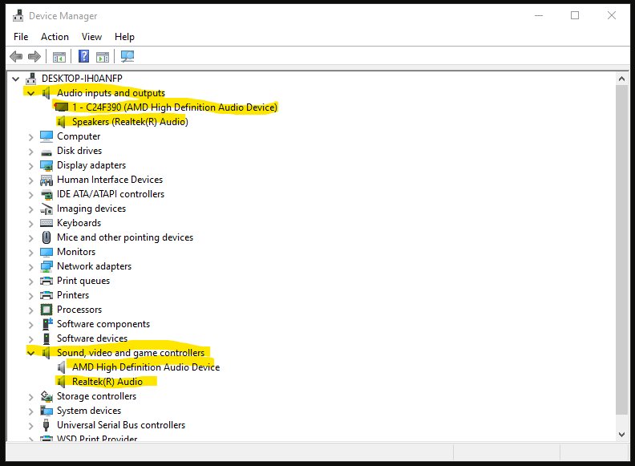
Task: Collapse Audio inputs and outputs
Action: pos(30,93)
